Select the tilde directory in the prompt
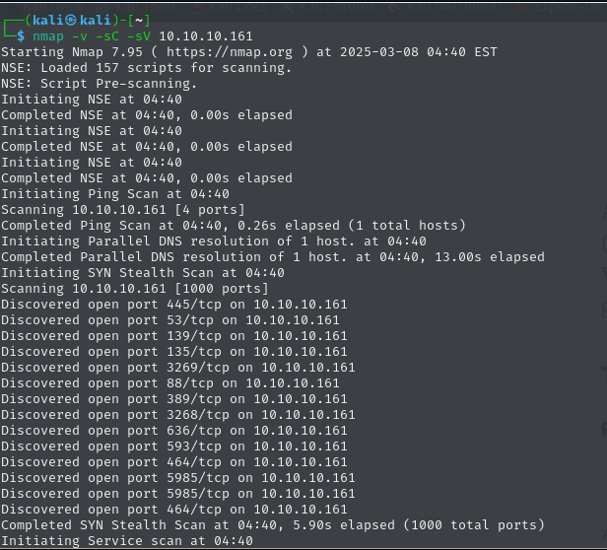This screenshot has height=550, width=607. point(139,21)
